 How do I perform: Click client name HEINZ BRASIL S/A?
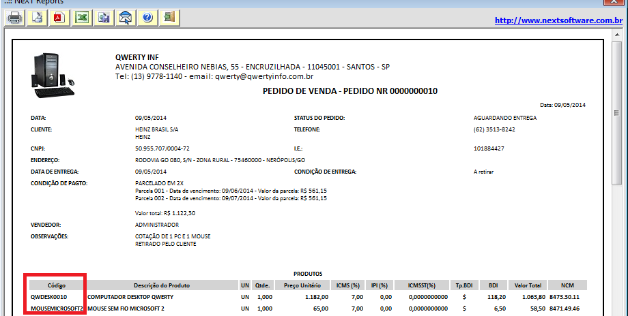point(156,130)
